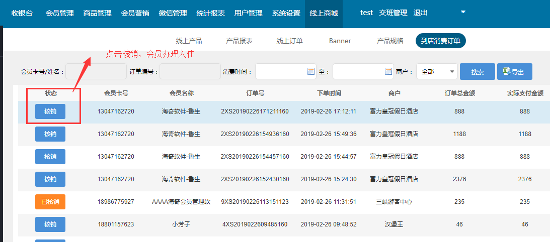Image resolution: width=550 pixels, height=242 pixels.
Task: Open the Banner tab
Action: click(x=340, y=41)
